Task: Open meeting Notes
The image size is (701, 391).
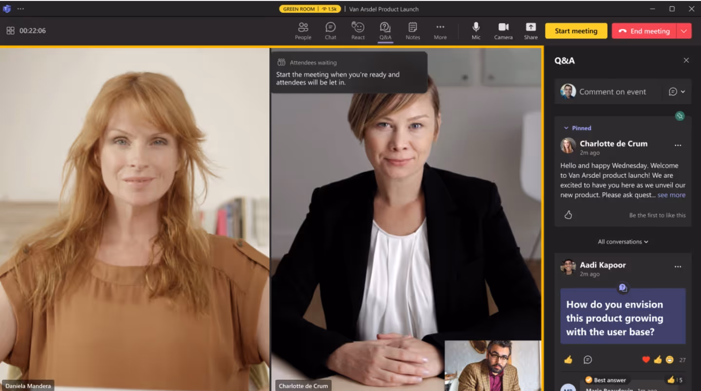Action: pos(413,31)
